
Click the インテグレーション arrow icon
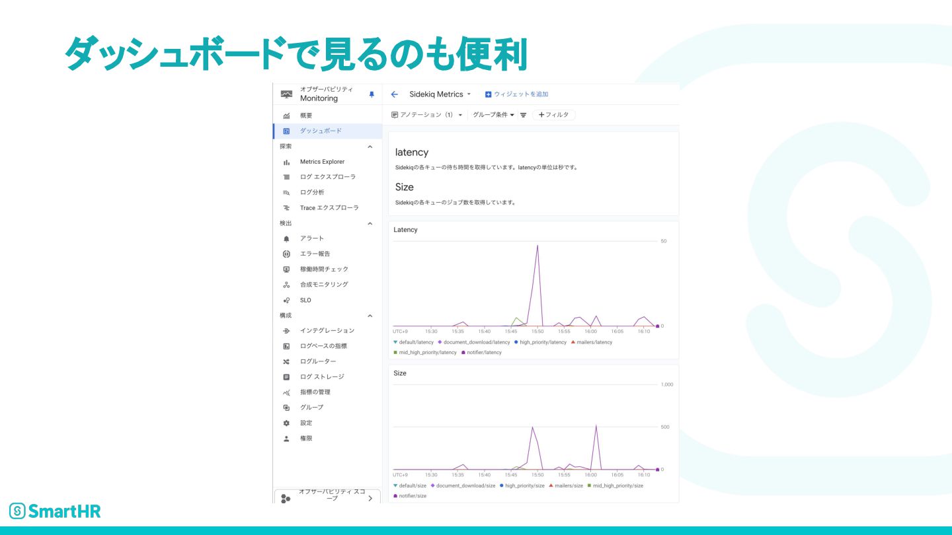pos(286,330)
